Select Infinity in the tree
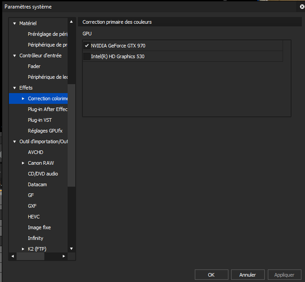Image resolution: width=305 pixels, height=282 pixels. pyautogui.click(x=35, y=238)
